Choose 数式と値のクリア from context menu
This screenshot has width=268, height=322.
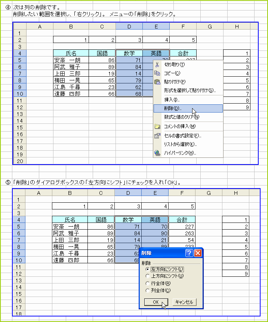(188, 117)
